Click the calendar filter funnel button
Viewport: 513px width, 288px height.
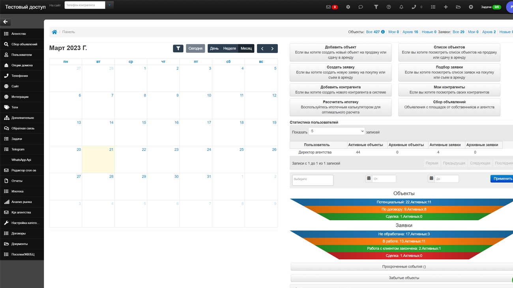178,48
